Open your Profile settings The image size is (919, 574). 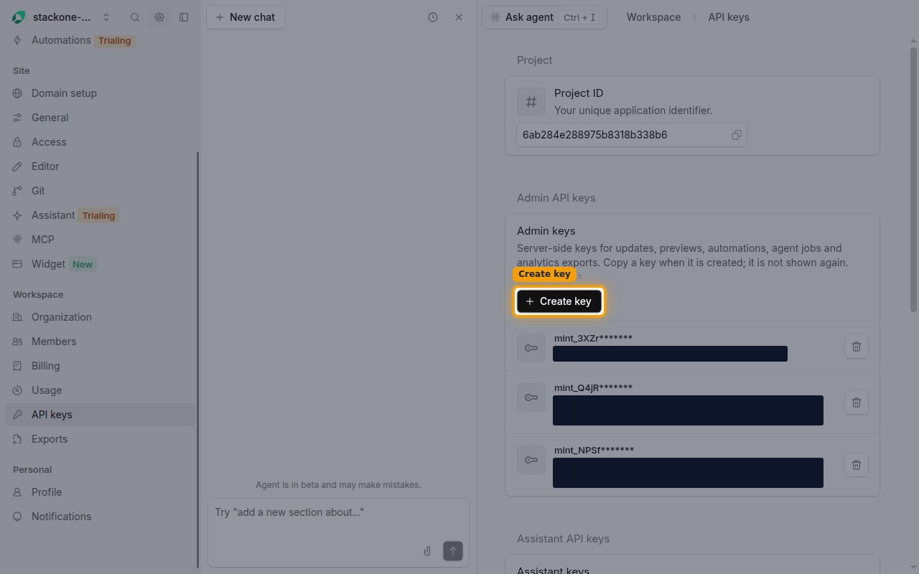101,492
